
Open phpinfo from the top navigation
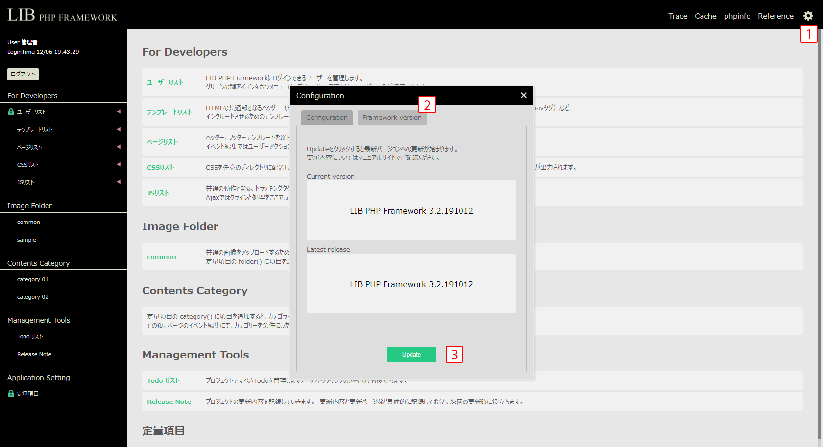click(x=737, y=16)
